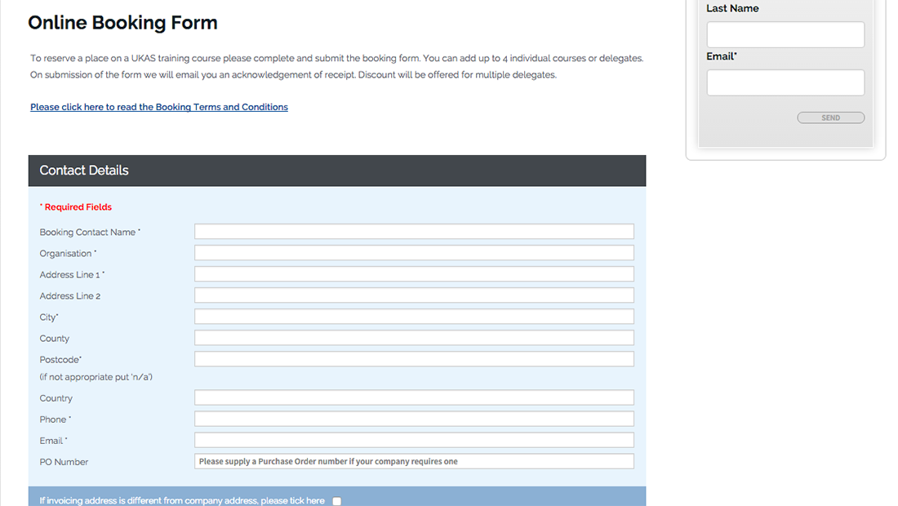Viewport: 898px width, 506px height.
Task: Click the PO Number field with placeholder text
Action: click(x=414, y=460)
